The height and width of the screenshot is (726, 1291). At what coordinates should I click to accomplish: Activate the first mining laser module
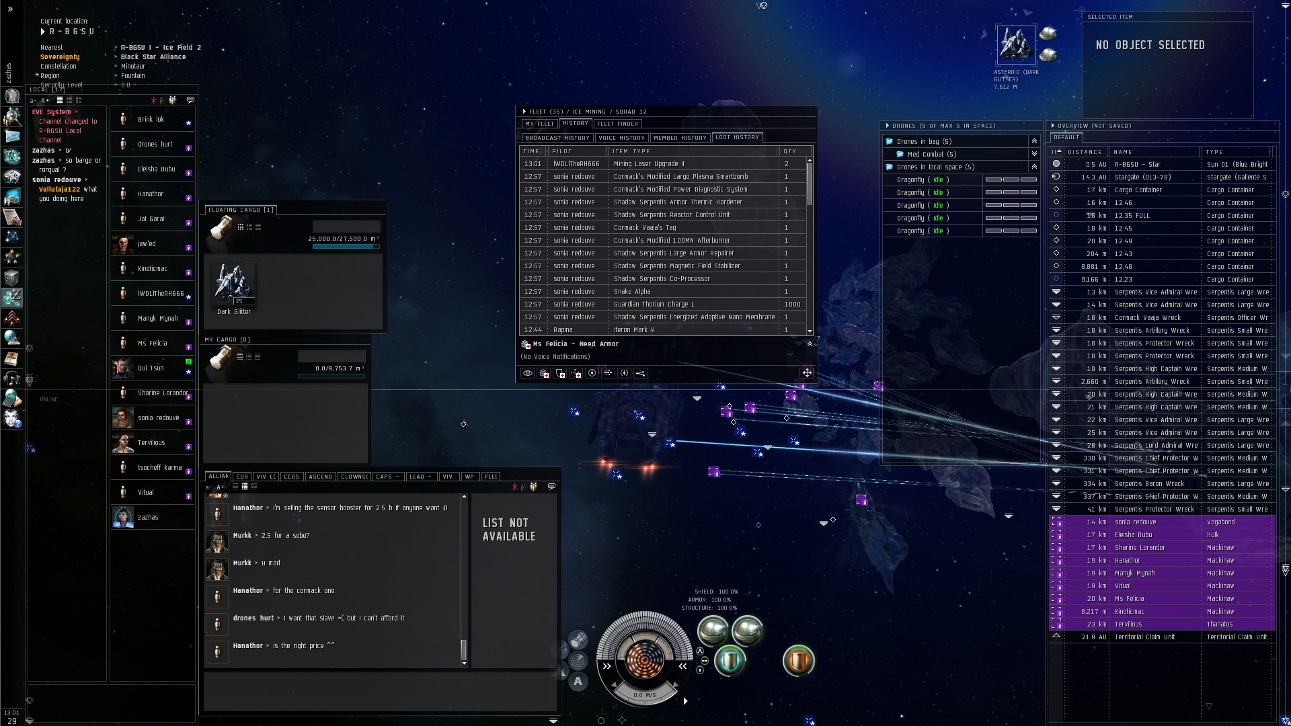pos(713,630)
